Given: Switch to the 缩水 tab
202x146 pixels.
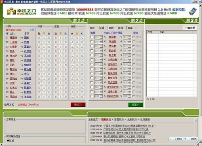Looking at the screenshot, I should pos(92,28).
